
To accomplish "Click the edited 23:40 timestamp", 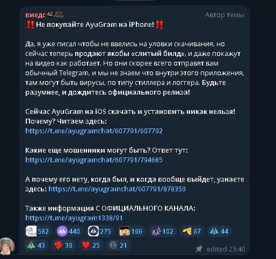I will click(226, 249).
